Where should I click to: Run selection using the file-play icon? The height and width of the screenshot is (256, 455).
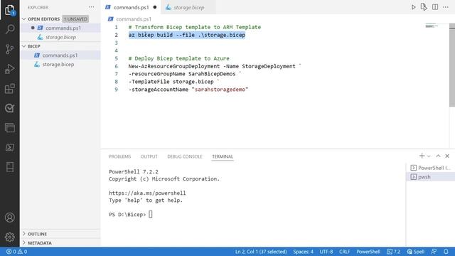tap(424, 7)
